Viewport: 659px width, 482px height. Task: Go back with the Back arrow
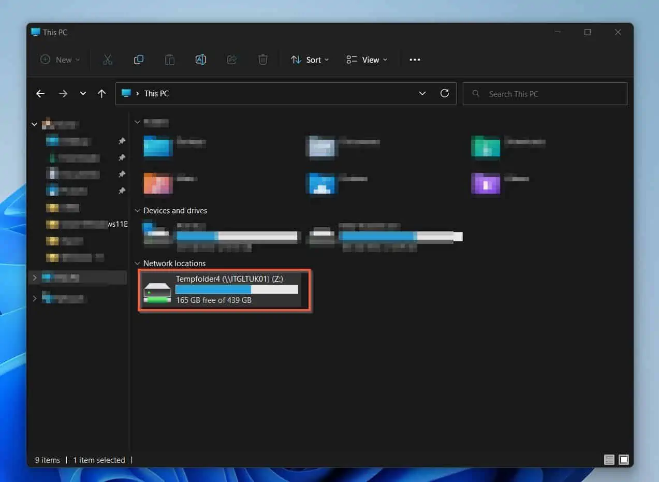(x=40, y=94)
